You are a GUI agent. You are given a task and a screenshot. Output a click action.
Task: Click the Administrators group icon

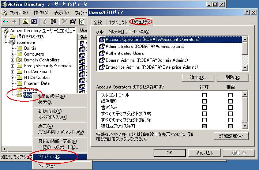click(102, 46)
